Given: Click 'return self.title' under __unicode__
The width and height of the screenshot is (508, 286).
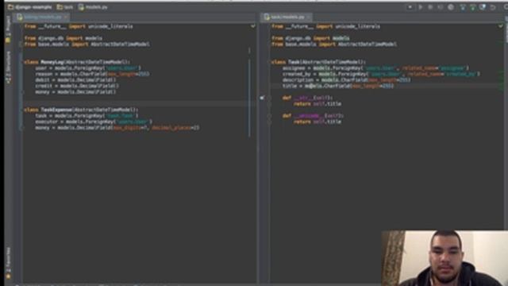Looking at the screenshot, I should point(317,122).
